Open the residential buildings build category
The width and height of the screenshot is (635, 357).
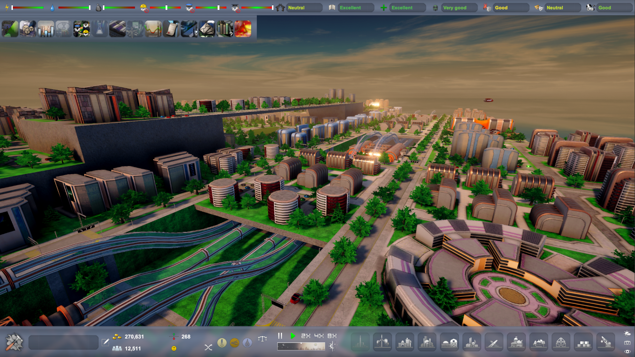tap(405, 342)
